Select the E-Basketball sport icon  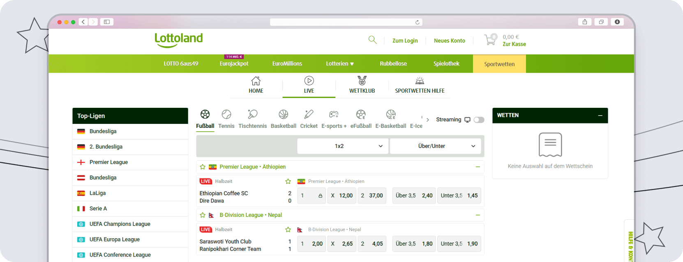(x=391, y=114)
